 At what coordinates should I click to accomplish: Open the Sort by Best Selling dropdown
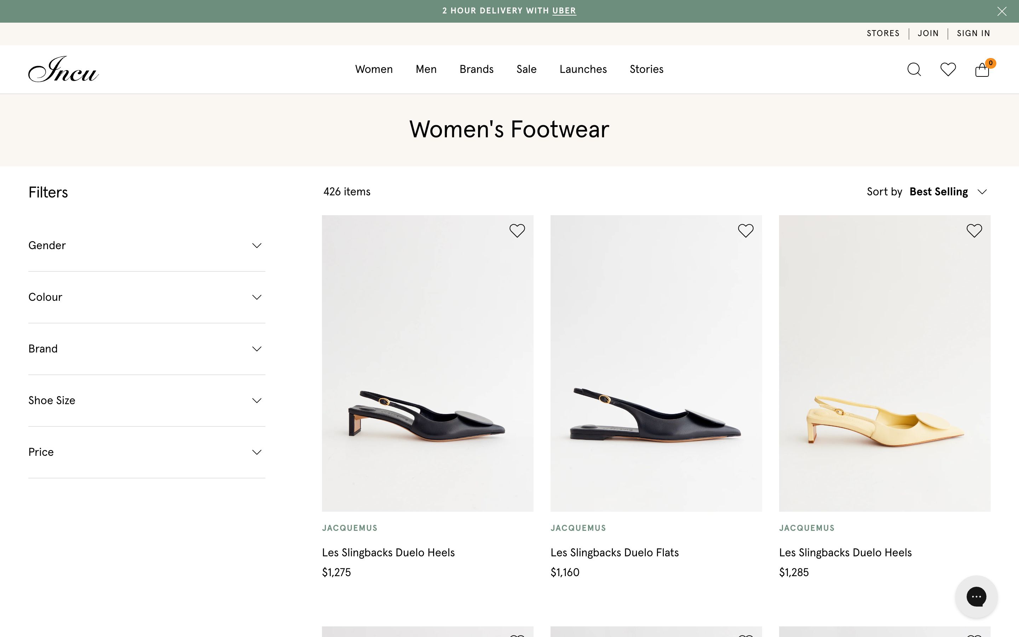pos(947,192)
